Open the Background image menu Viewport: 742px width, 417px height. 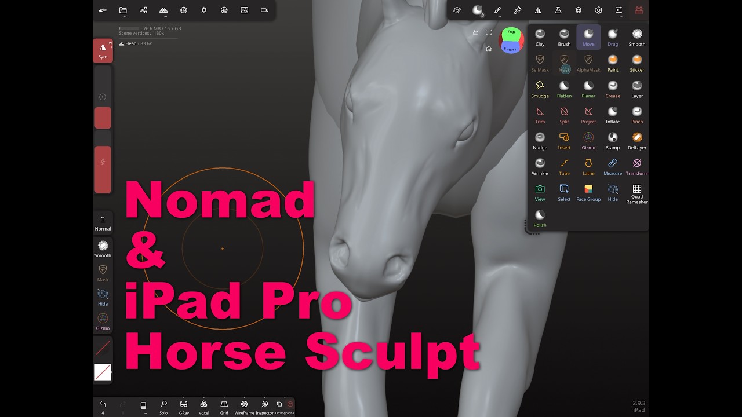(244, 10)
